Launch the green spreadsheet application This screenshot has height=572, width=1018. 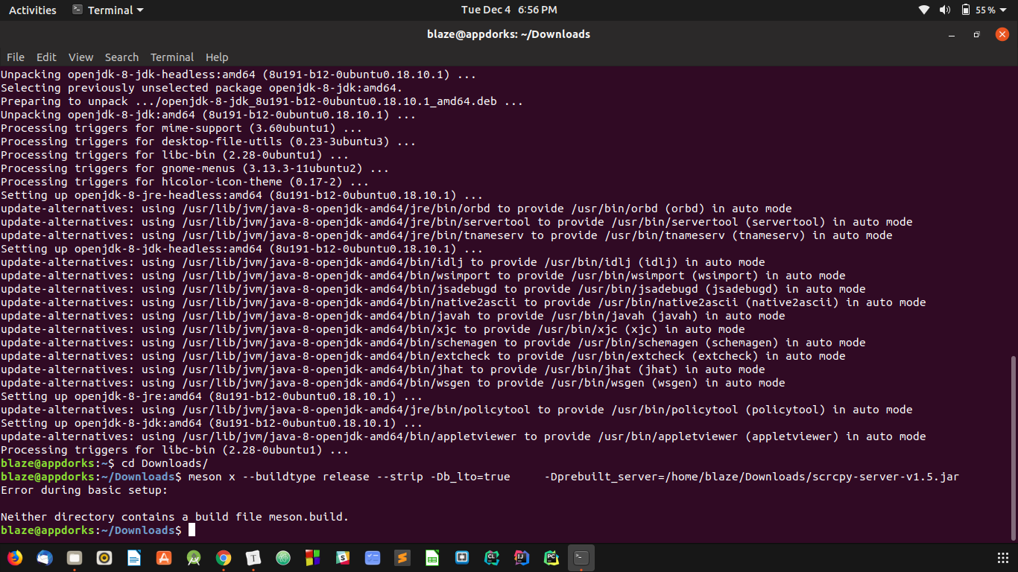pos(432,557)
